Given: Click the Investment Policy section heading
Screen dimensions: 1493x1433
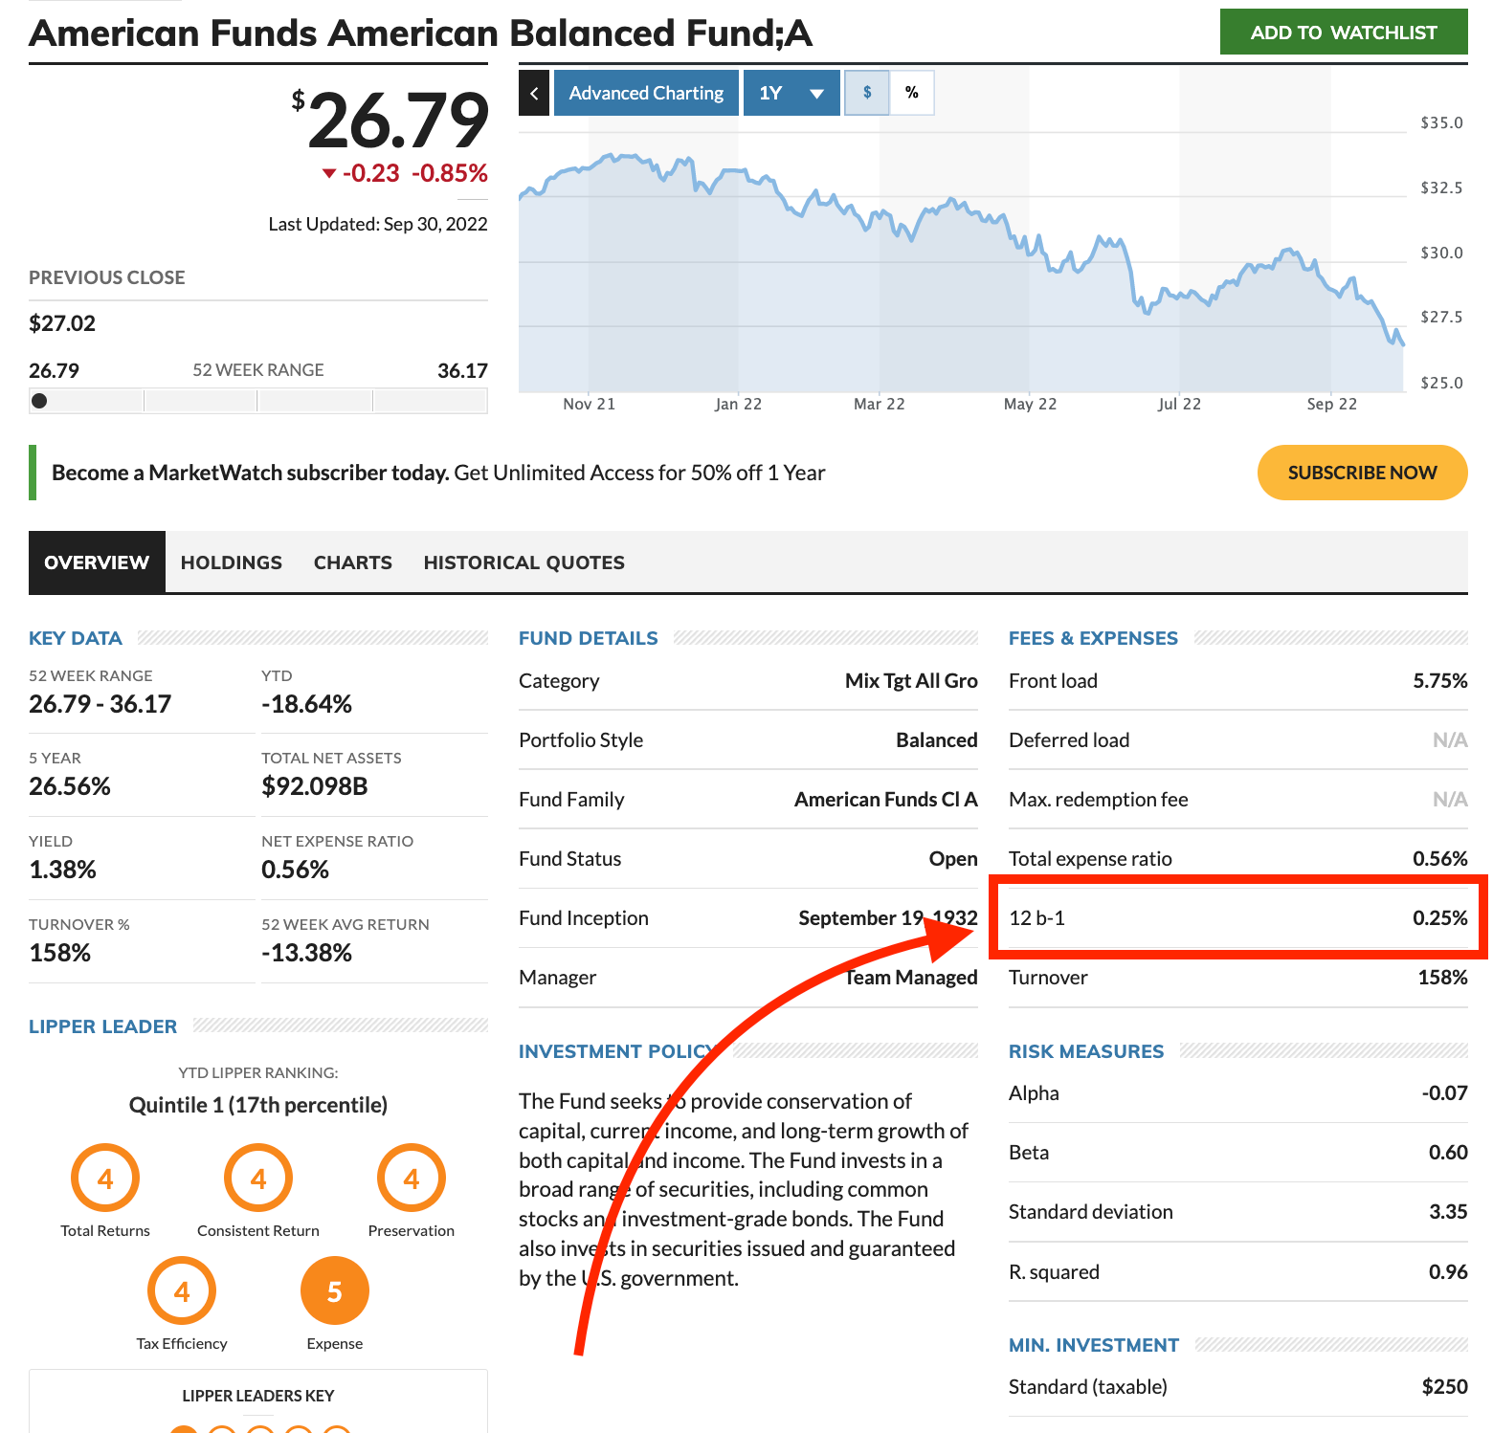Looking at the screenshot, I should click(x=618, y=1051).
